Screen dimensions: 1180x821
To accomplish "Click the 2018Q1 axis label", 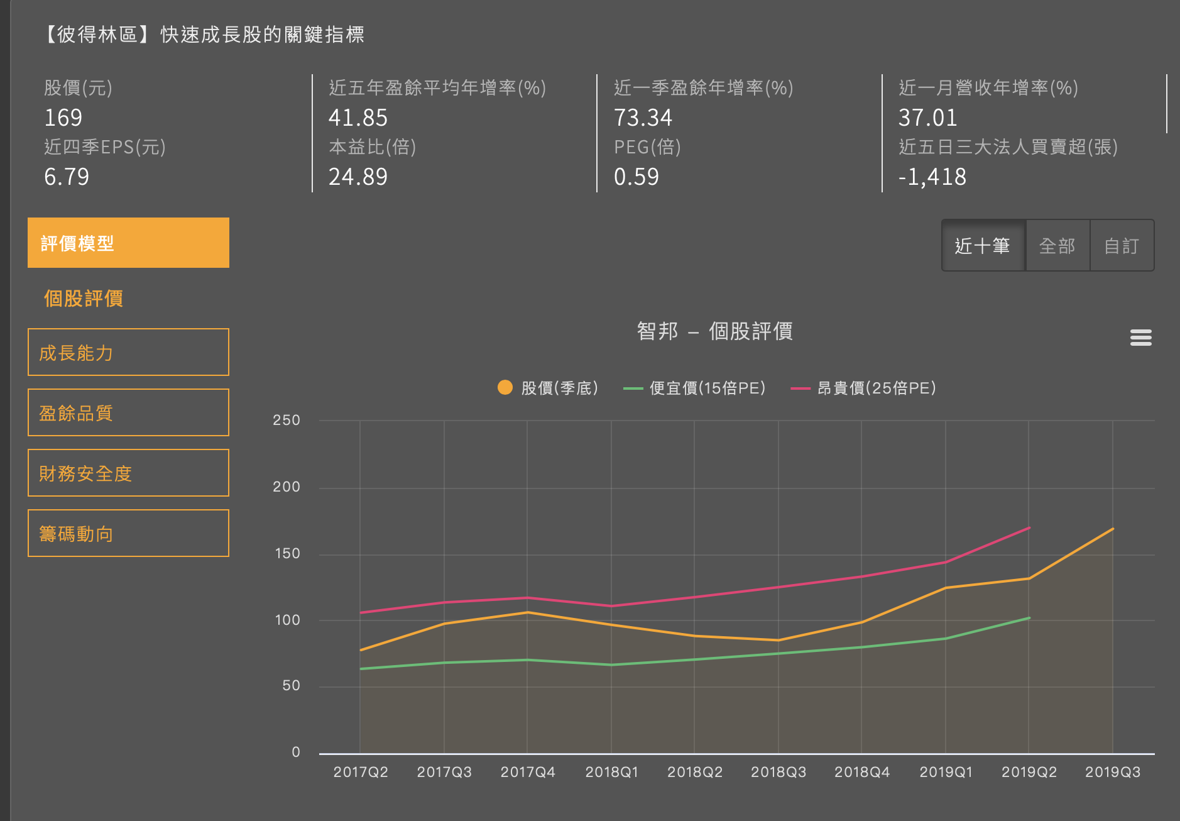I will pyautogui.click(x=611, y=772).
